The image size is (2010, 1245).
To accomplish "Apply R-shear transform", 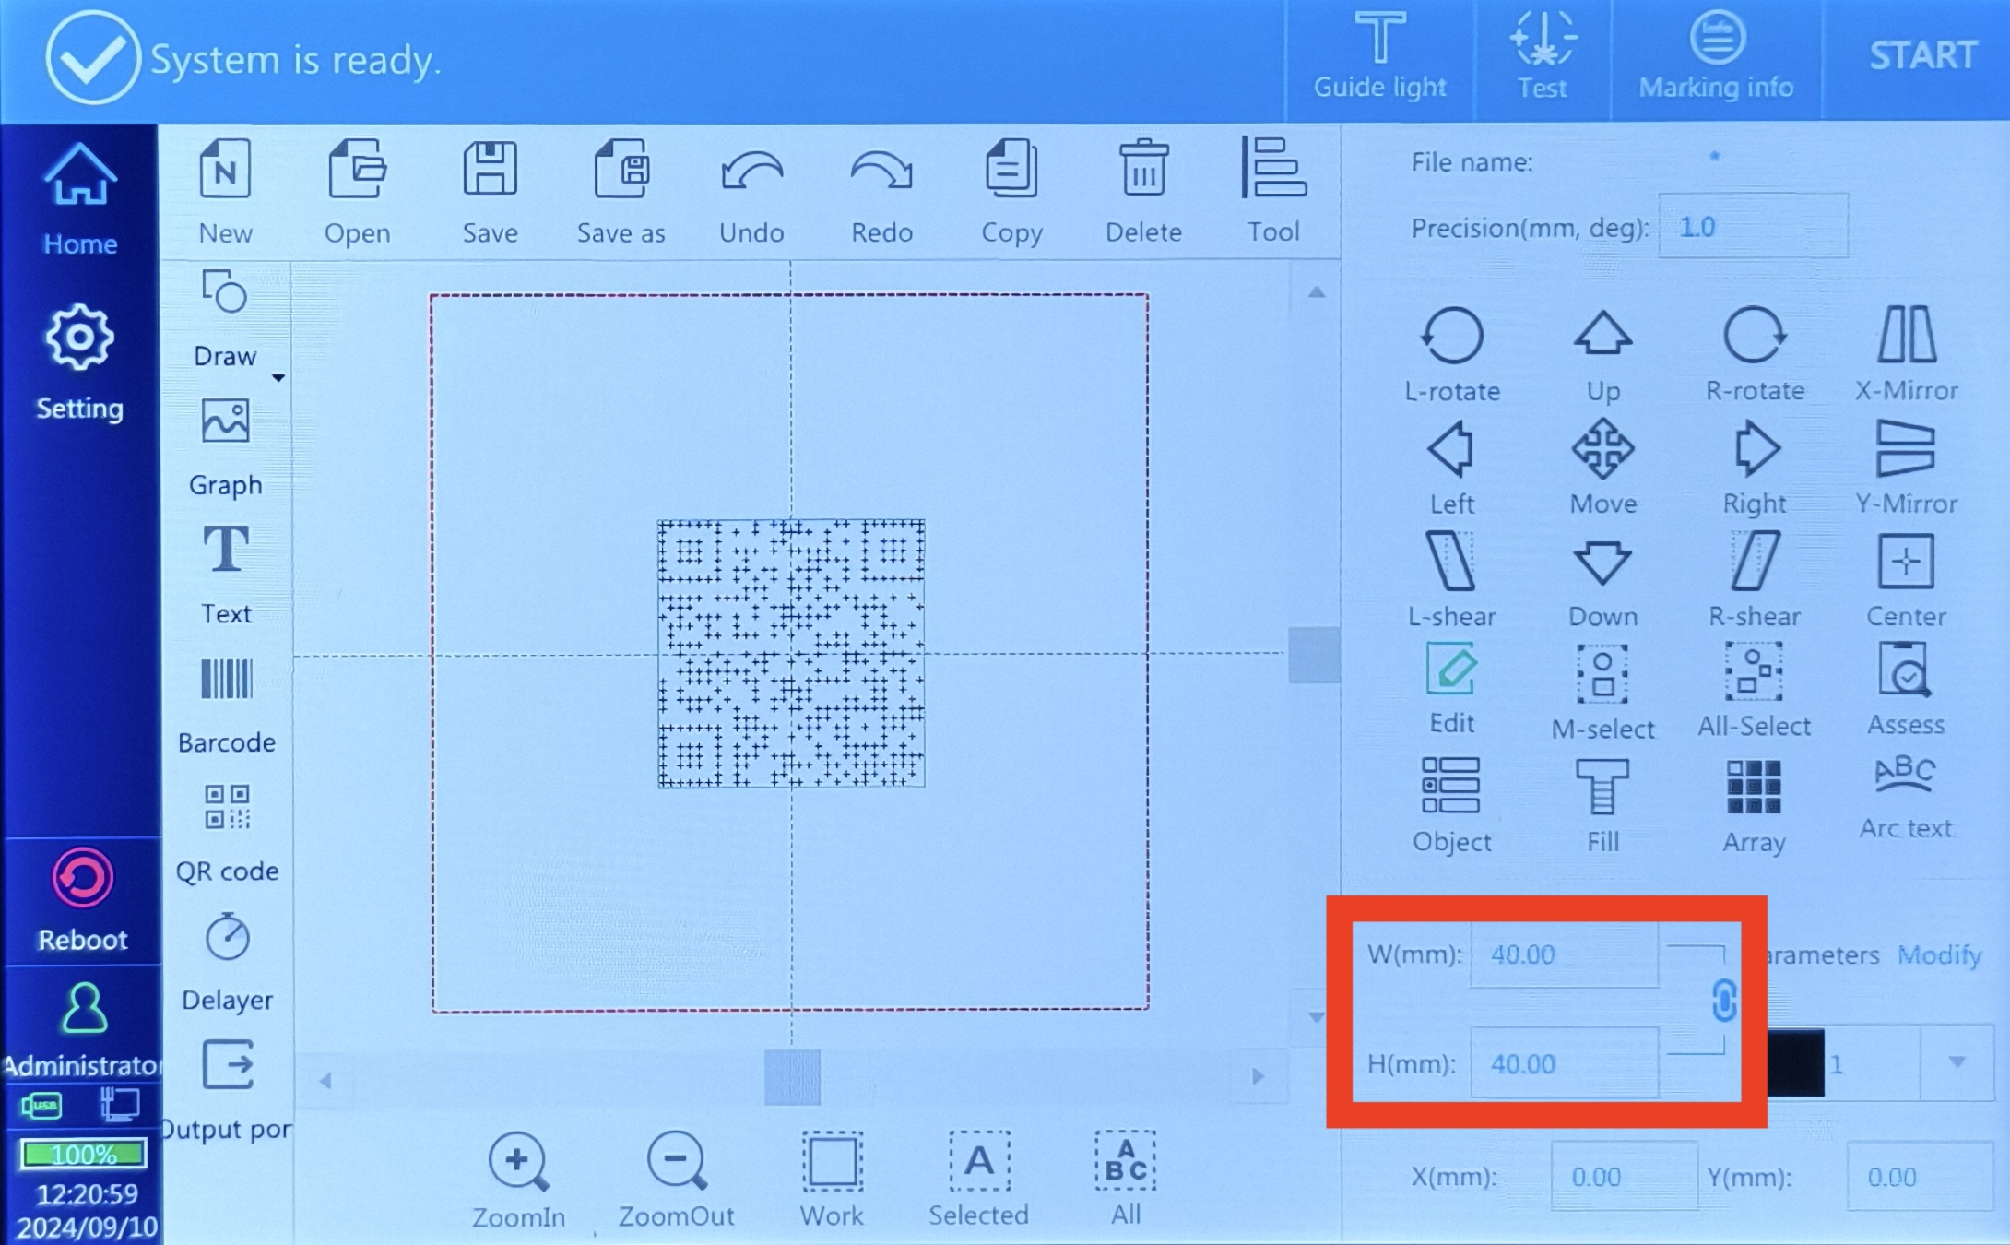I will click(1754, 580).
